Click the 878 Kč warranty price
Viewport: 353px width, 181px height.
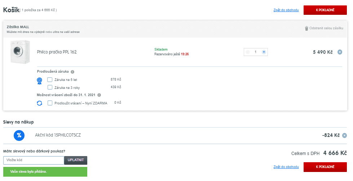116,79
